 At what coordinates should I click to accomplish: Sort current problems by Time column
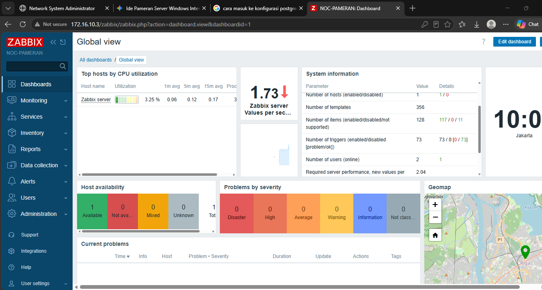[x=122, y=256]
